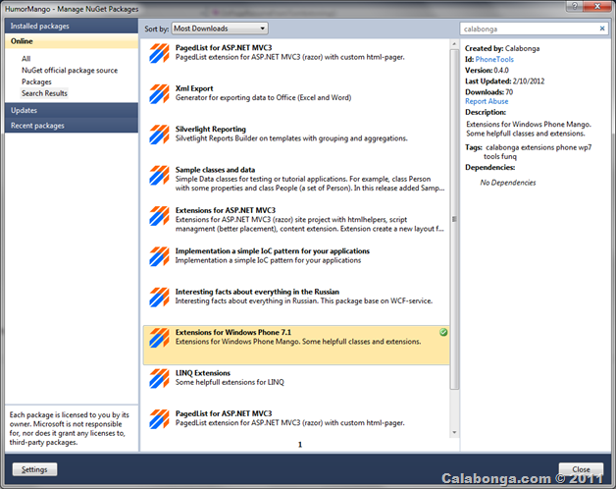Viewport: 616px width, 489px height.
Task: Click the Extensions for Windows Phone 7.1 icon
Action: (x=159, y=338)
